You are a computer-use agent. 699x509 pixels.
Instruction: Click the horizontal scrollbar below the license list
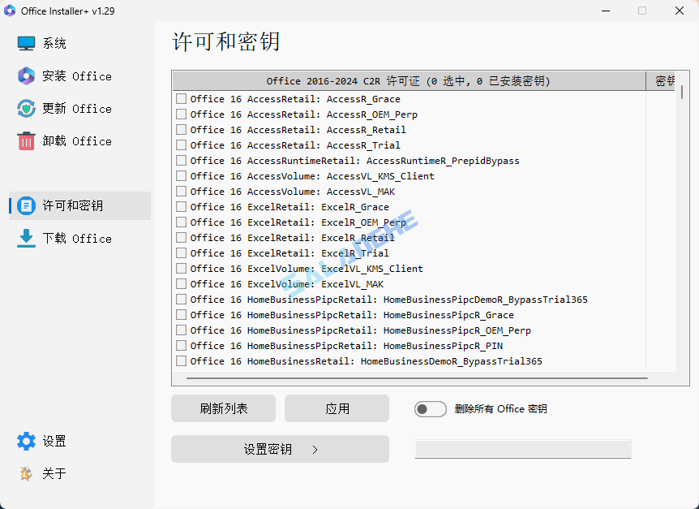tap(405, 376)
